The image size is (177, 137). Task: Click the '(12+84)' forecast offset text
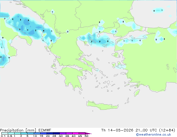(x=167, y=130)
